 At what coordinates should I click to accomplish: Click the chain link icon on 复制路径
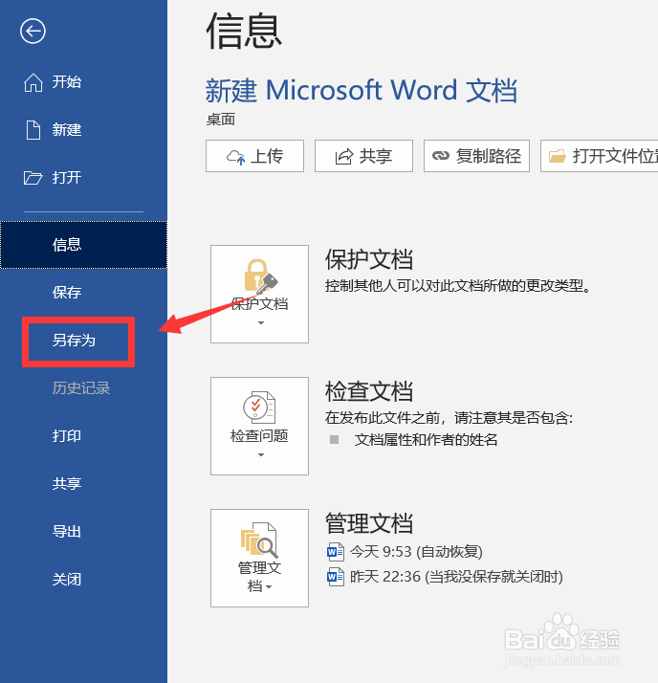pyautogui.click(x=440, y=156)
